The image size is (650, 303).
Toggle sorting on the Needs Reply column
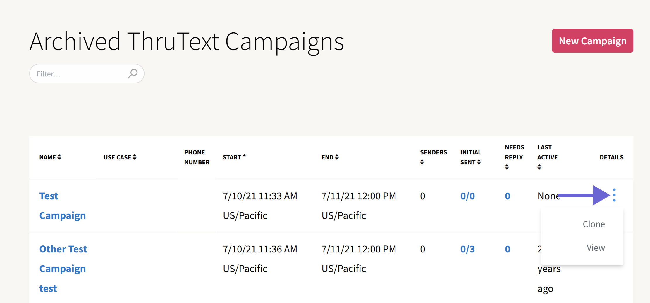(x=507, y=167)
